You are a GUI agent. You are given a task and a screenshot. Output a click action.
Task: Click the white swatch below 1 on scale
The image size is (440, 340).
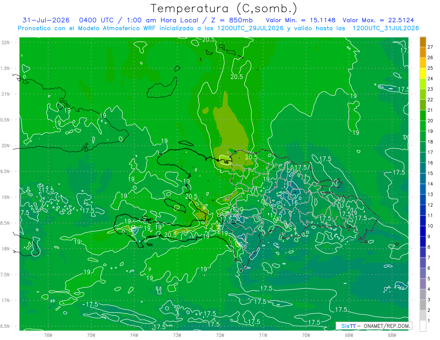point(423,326)
